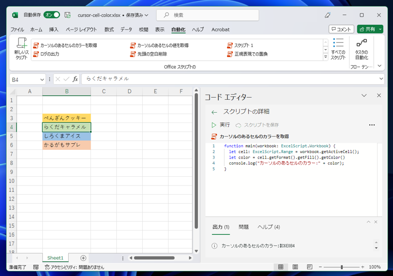The width and height of the screenshot is (393, 276).
Task: Select the 正規表現での置換 script
Action: click(247, 54)
